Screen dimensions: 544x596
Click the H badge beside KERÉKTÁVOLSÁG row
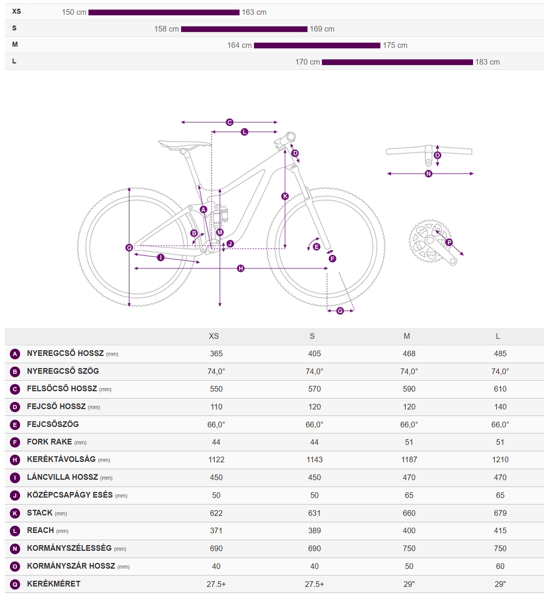click(x=15, y=460)
